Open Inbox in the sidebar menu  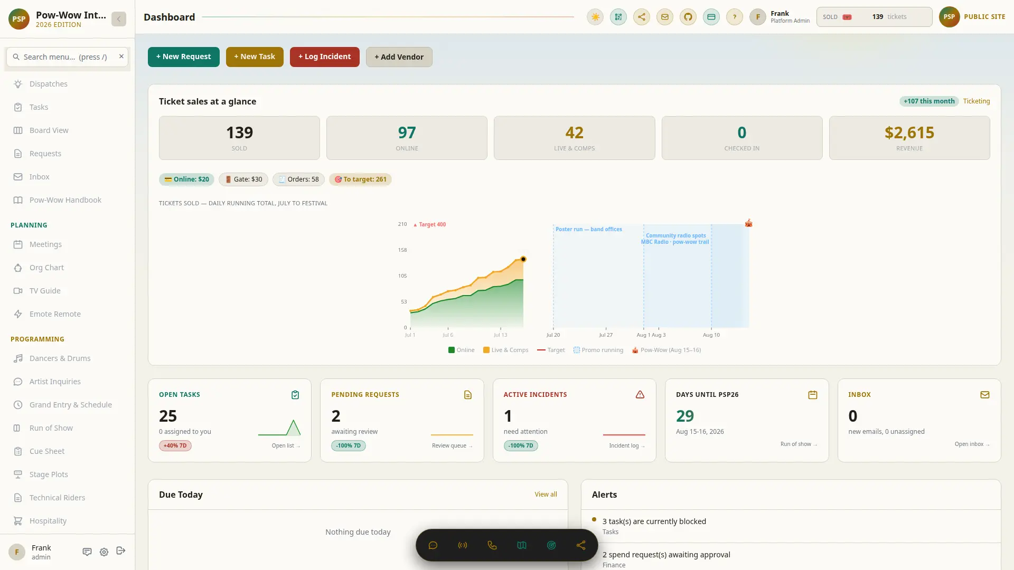[x=67, y=177]
